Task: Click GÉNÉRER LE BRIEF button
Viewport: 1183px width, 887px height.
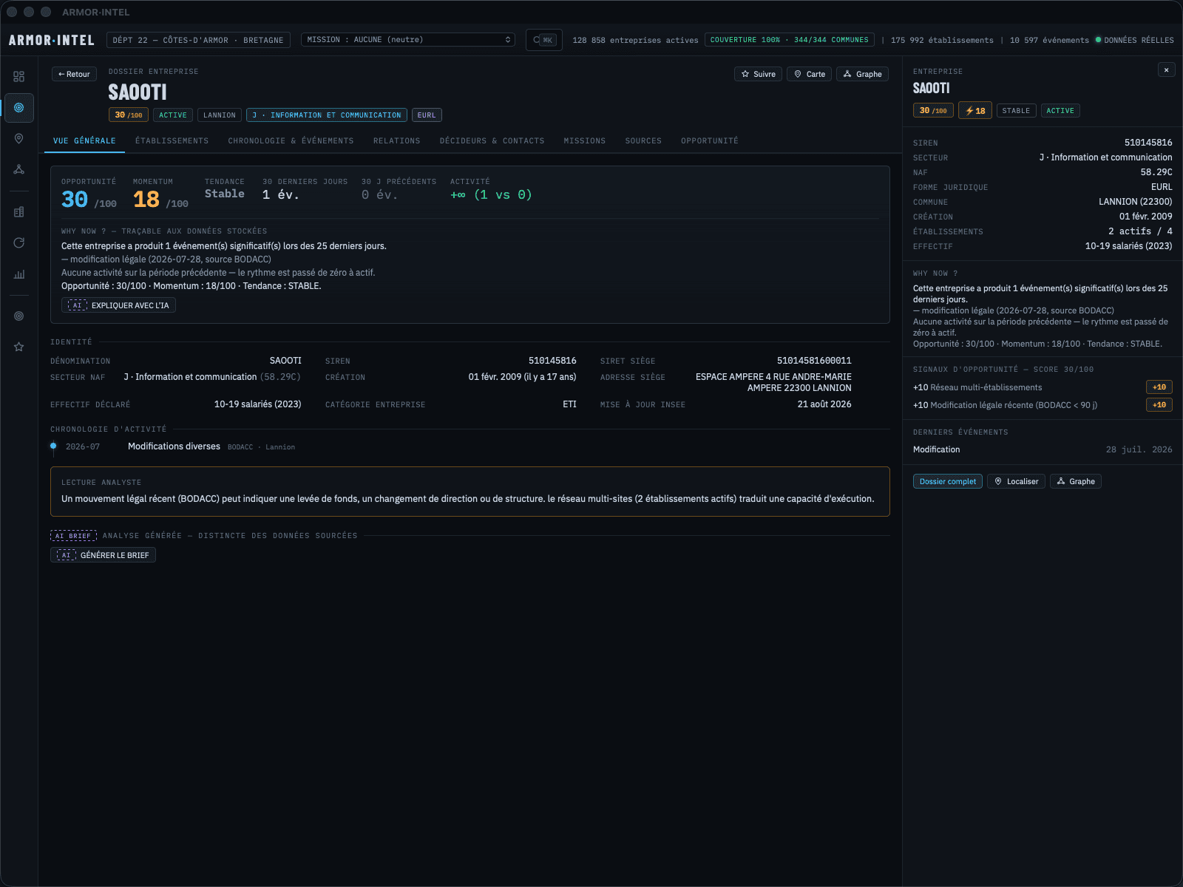Action: click(103, 555)
